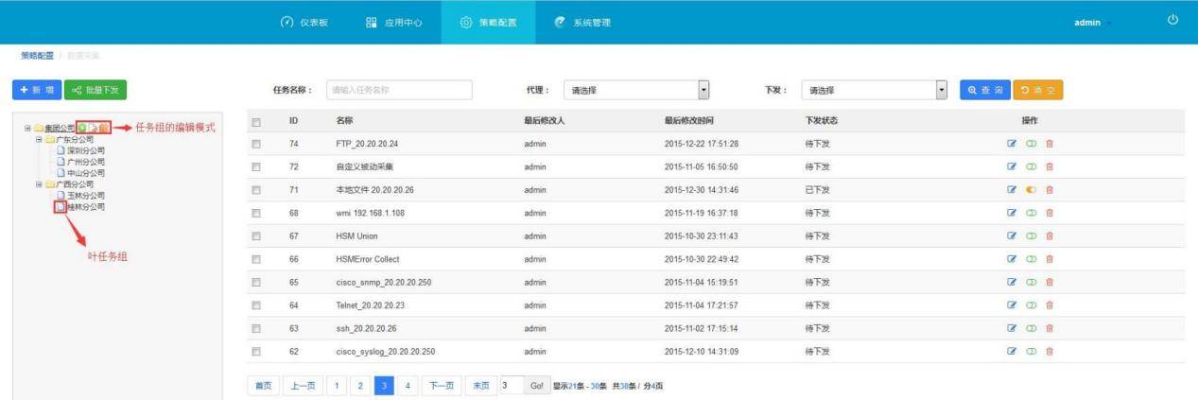Check the checkbox for wmi 192.168.1.108 row
Viewport: 1198px width, 400px height.
click(x=256, y=213)
